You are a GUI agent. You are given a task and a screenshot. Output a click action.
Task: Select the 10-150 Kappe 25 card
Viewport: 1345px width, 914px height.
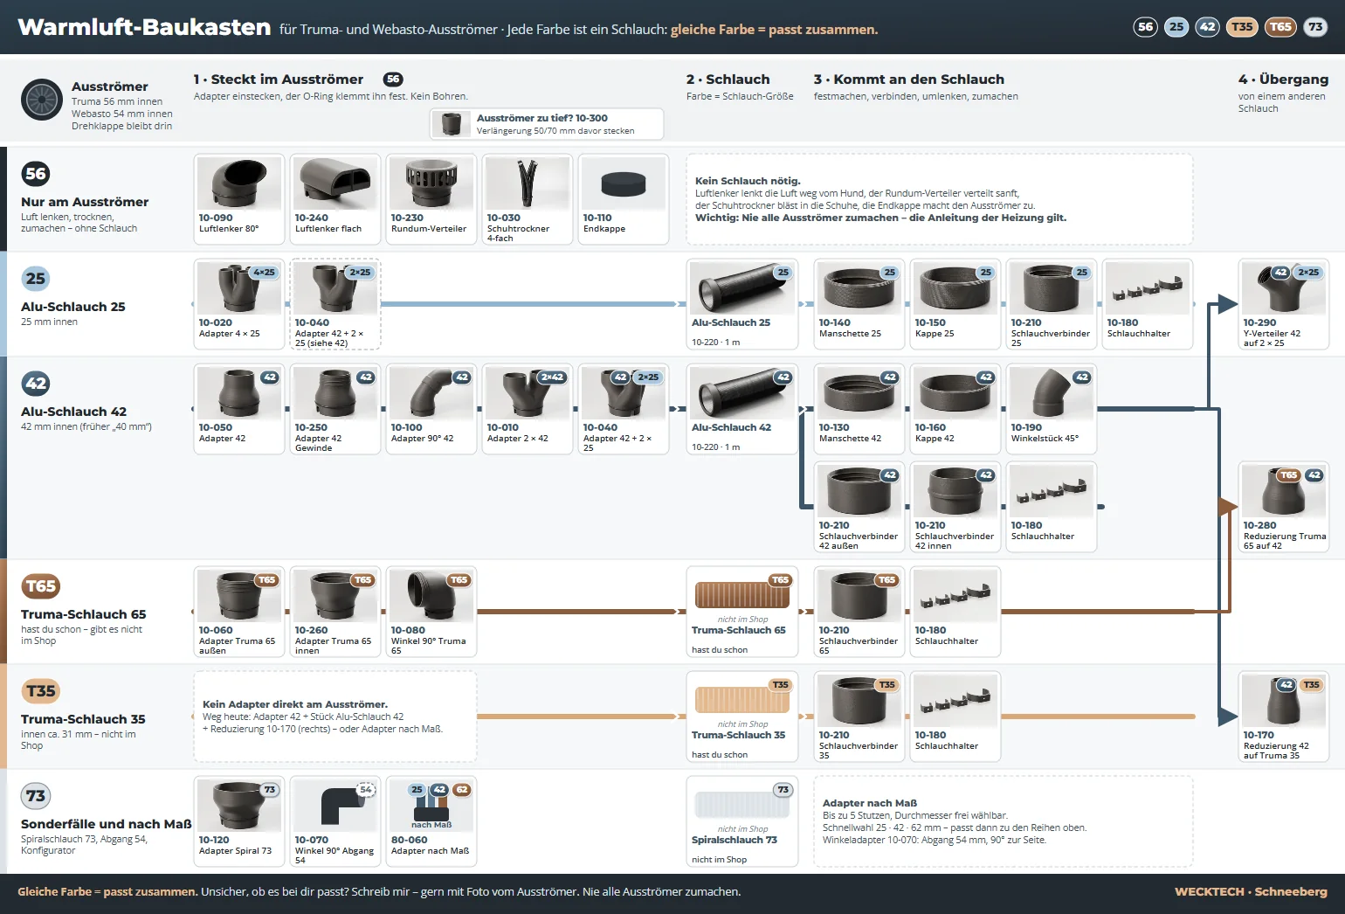click(x=955, y=304)
